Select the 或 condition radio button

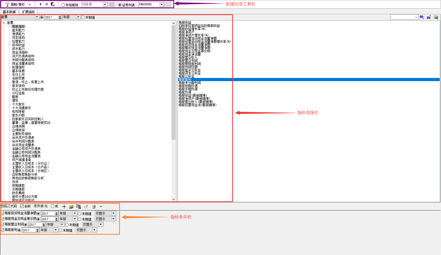click(x=52, y=206)
